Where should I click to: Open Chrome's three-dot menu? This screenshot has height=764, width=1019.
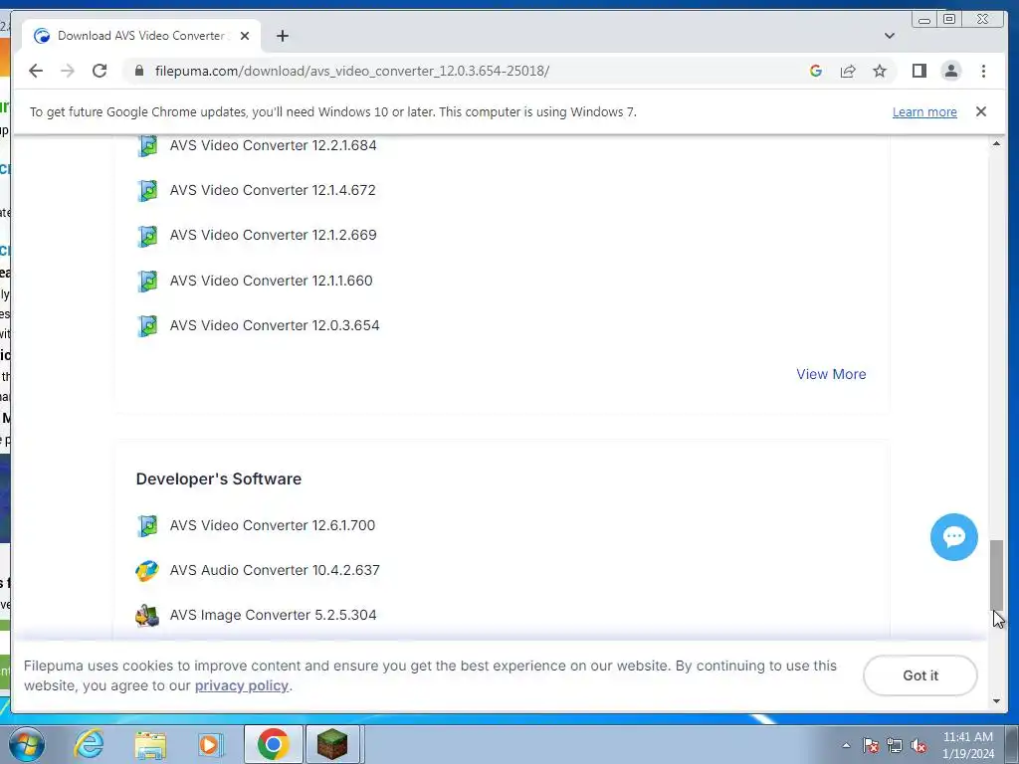(x=983, y=71)
